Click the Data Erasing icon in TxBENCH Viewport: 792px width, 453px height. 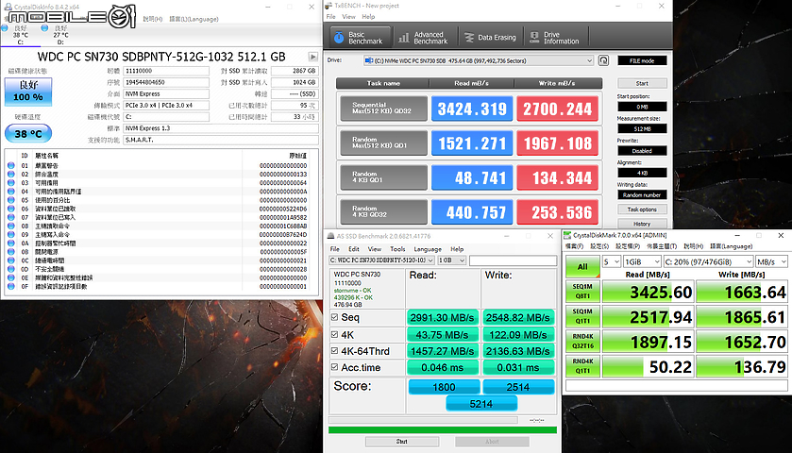click(469, 38)
